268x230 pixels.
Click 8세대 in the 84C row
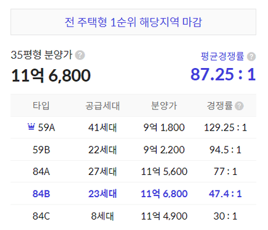[x=103, y=216]
